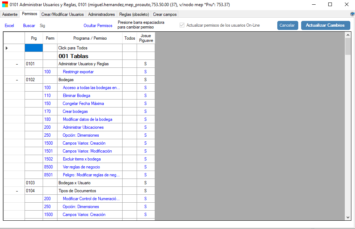Select Modificar datos de la bodega
Screen dimensions: 355x229
(90, 119)
